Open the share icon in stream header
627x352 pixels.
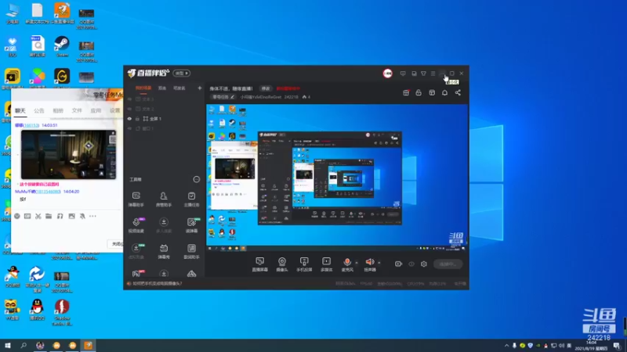458,92
